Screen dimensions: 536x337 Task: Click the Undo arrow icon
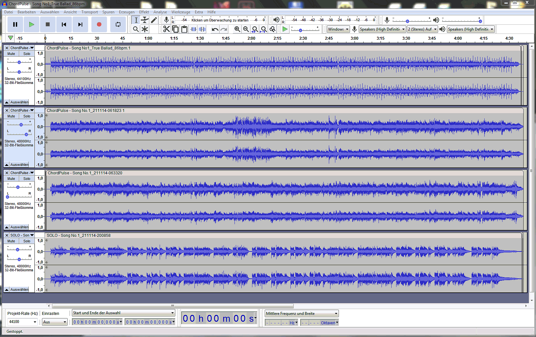pyautogui.click(x=215, y=29)
